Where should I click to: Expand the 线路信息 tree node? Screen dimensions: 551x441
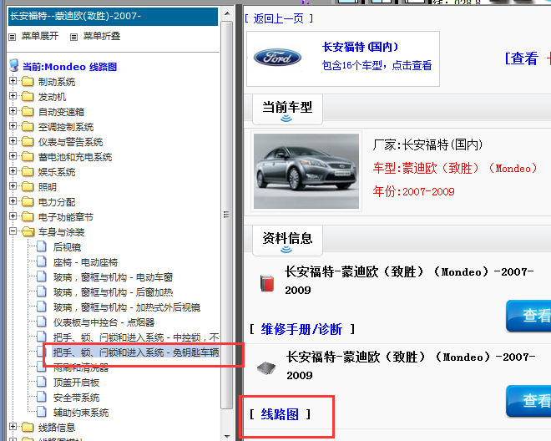(13, 427)
